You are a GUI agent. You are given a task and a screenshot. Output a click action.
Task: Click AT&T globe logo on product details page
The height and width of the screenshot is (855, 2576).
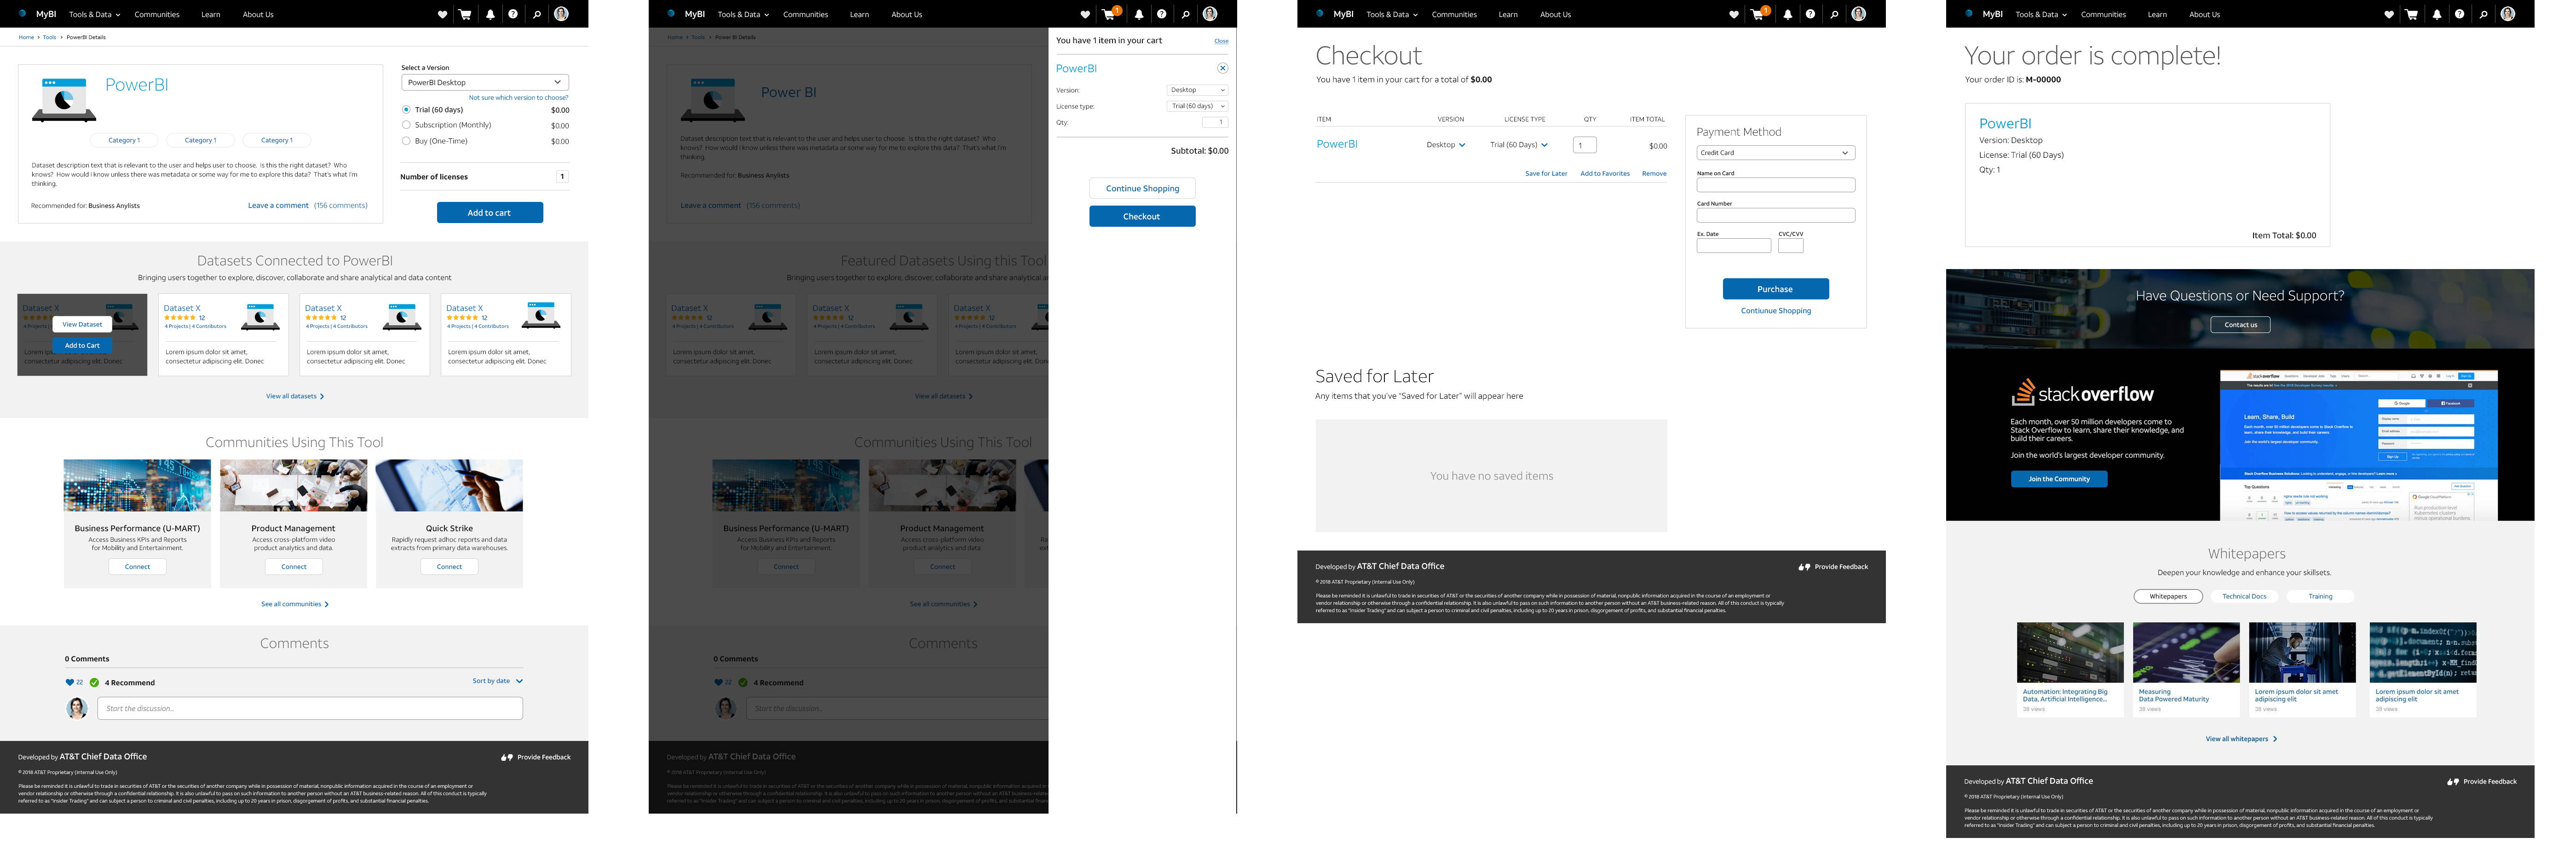pos(22,14)
